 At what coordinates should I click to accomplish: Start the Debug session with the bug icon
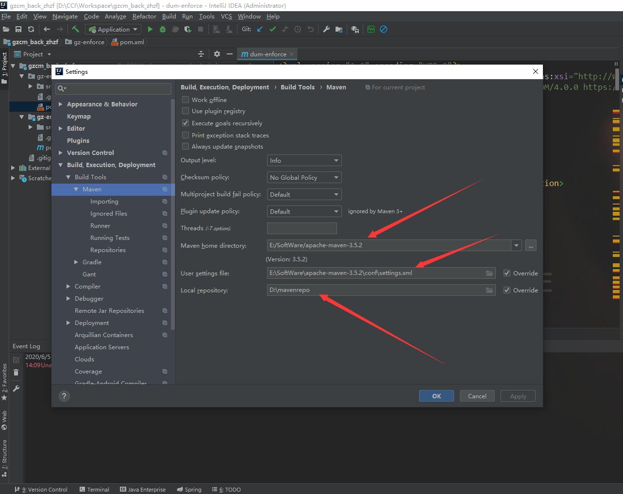pos(162,29)
